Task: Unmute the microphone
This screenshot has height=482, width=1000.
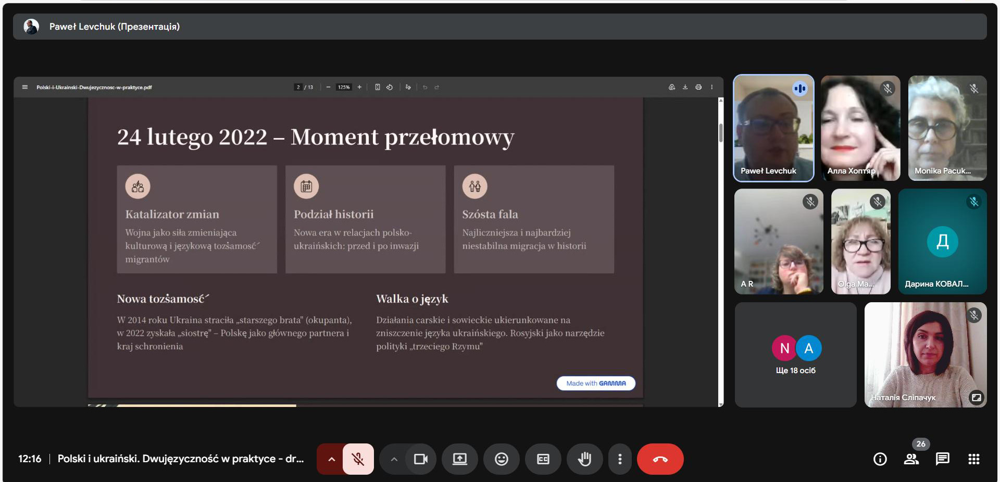Action: 358,459
